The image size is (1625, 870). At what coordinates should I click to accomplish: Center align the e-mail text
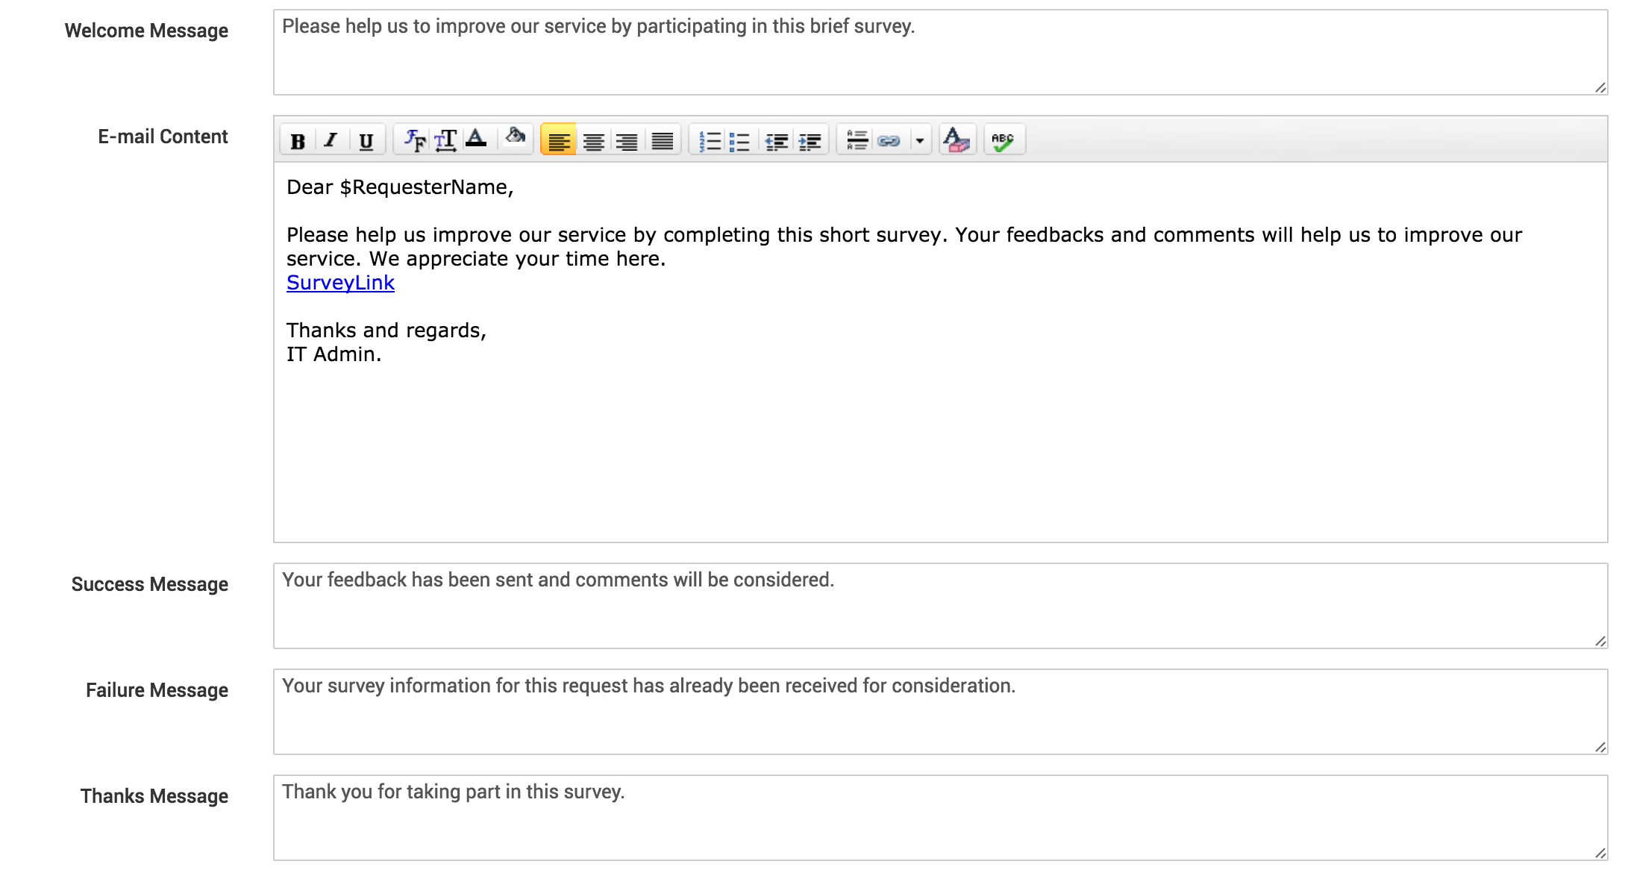[x=593, y=140]
